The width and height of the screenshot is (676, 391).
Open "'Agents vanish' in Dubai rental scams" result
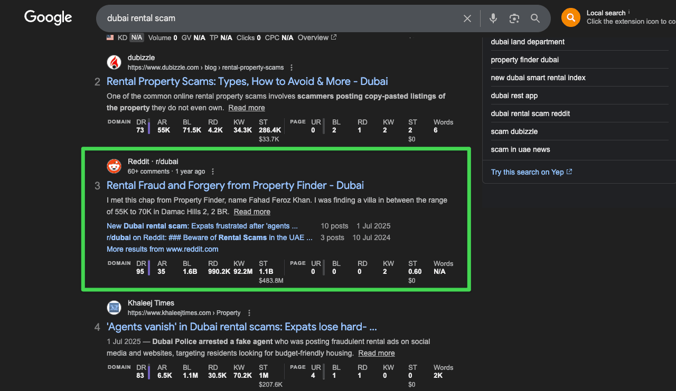coord(241,327)
